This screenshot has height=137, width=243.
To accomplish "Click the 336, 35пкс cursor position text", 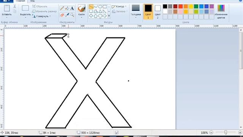I will coord(12,133).
